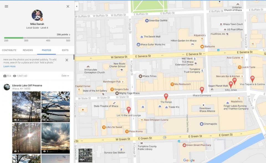Click the Sagan Planet Walk camera icon
The image size is (266, 163).
[212, 89]
